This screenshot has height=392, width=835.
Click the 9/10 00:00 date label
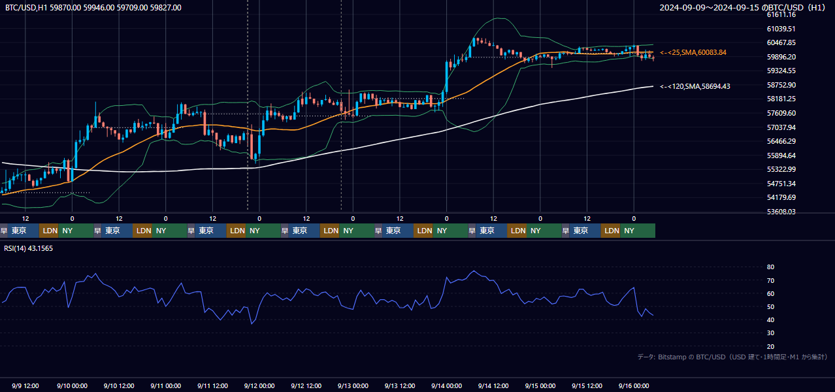(x=72, y=385)
